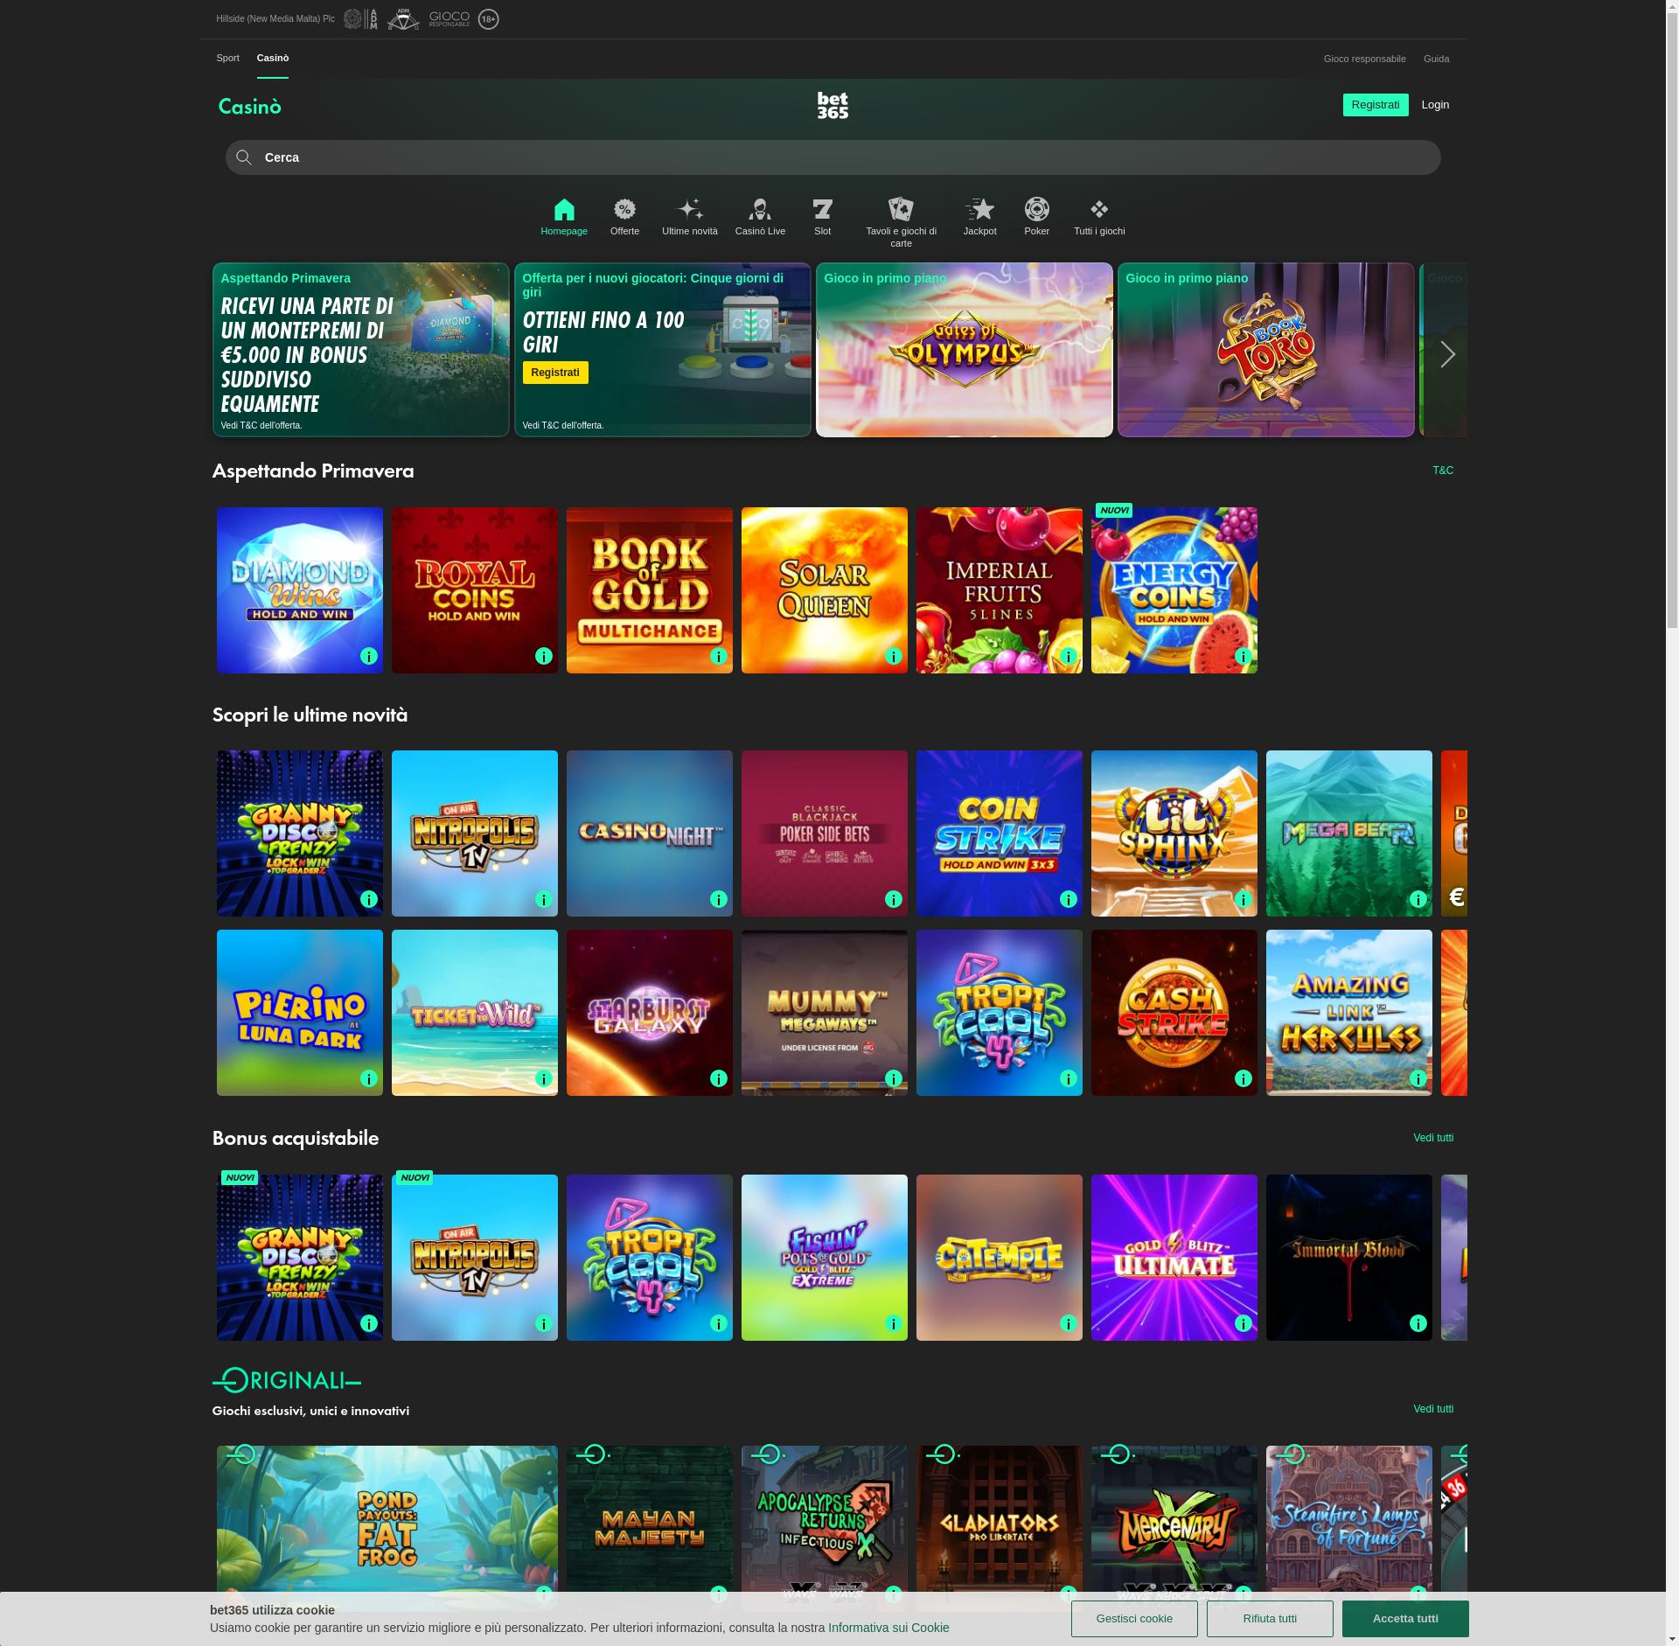Viewport: 1679px width, 1646px height.
Task: Select the Homepage icon in casino navigation
Action: (x=563, y=209)
